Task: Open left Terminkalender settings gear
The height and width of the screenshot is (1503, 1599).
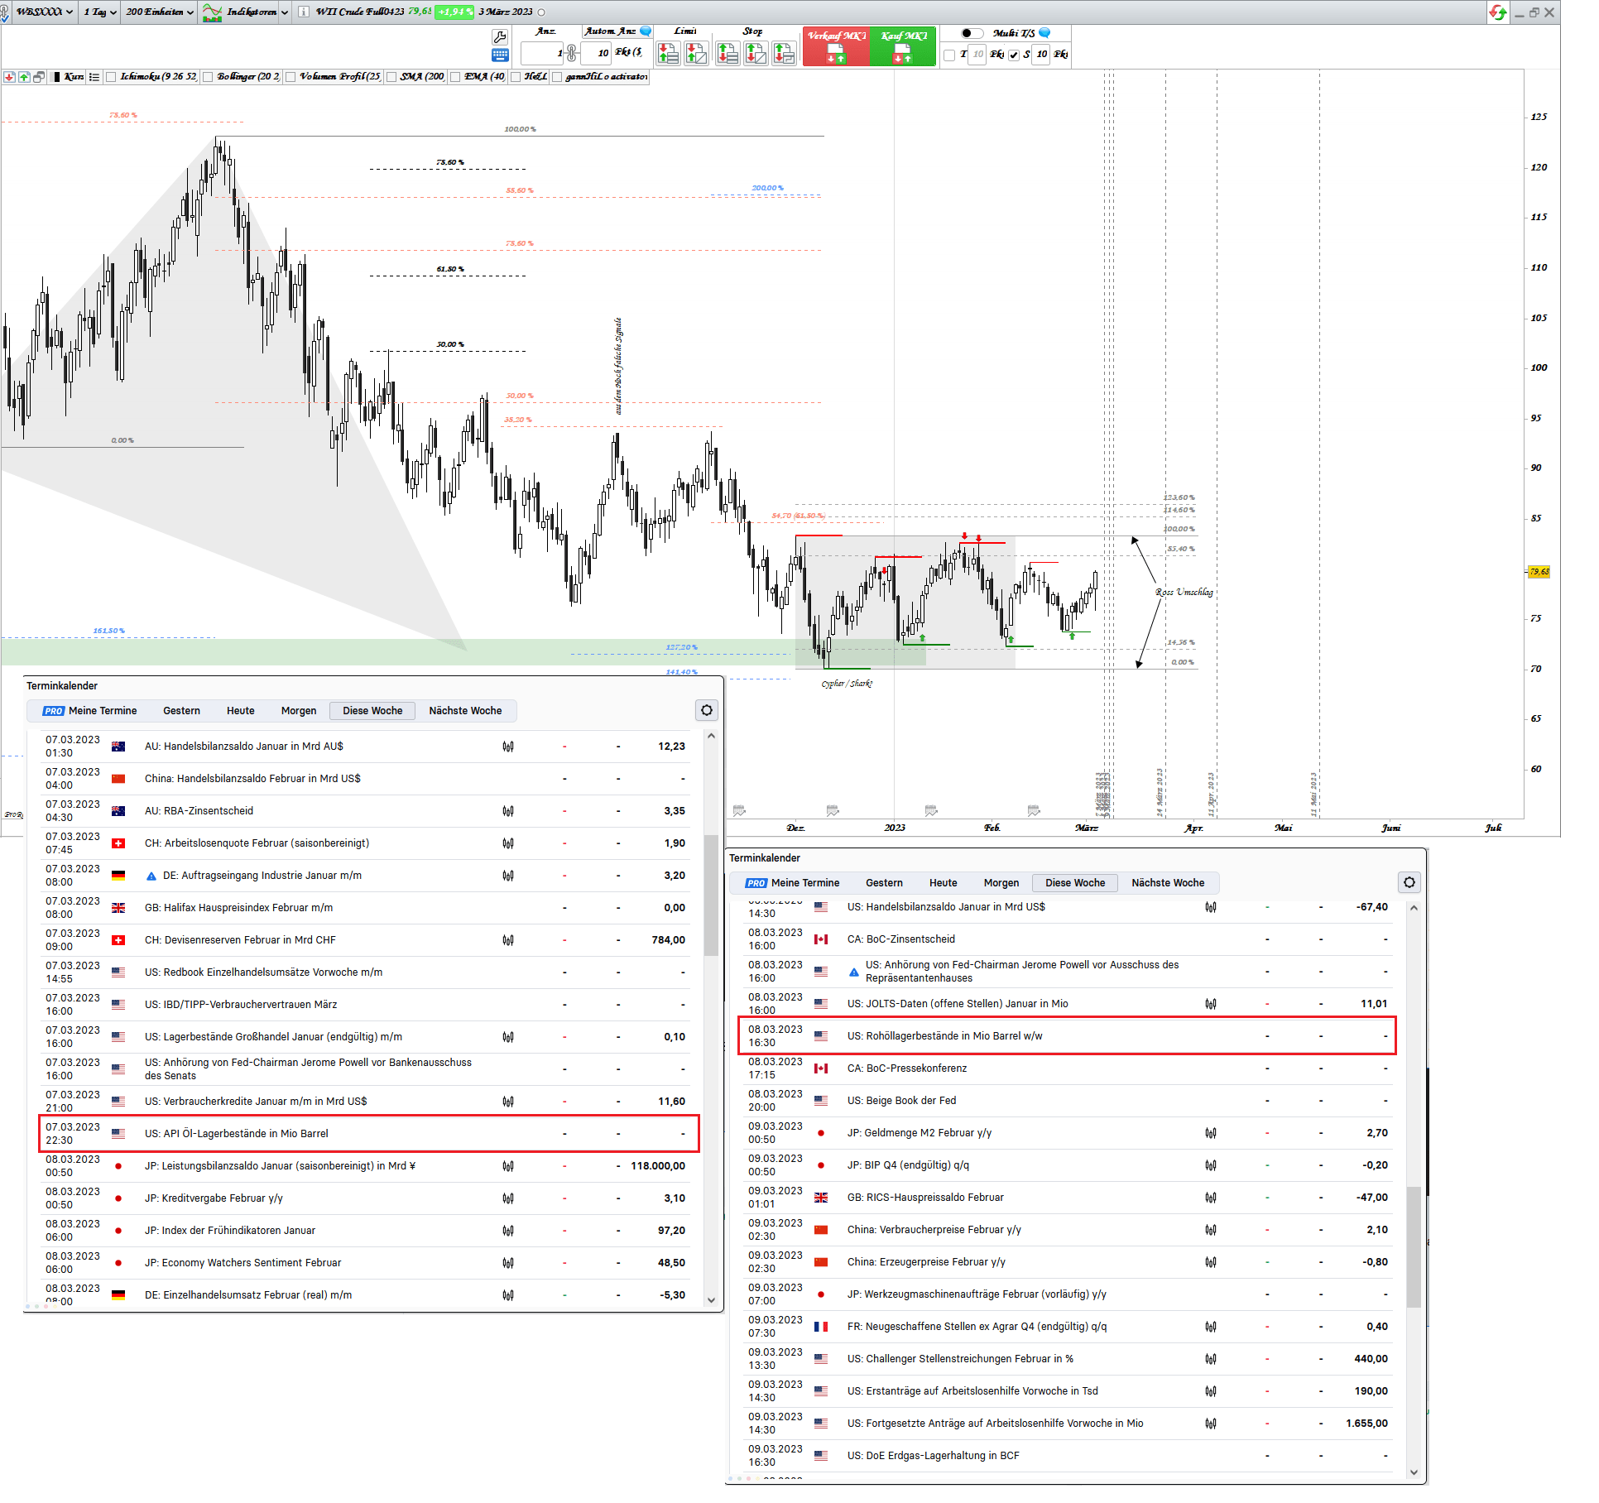Action: (707, 711)
